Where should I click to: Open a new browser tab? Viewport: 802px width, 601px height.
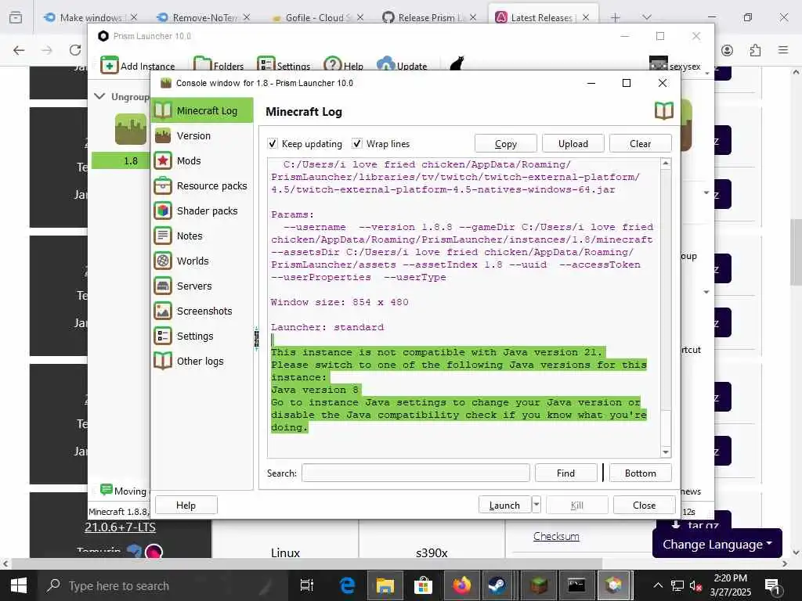point(616,17)
